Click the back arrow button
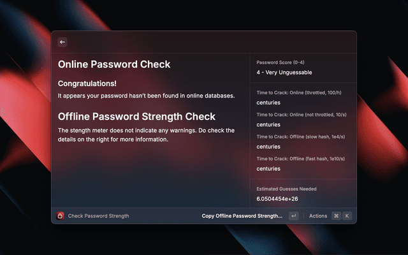The height and width of the screenshot is (255, 408). (x=62, y=42)
